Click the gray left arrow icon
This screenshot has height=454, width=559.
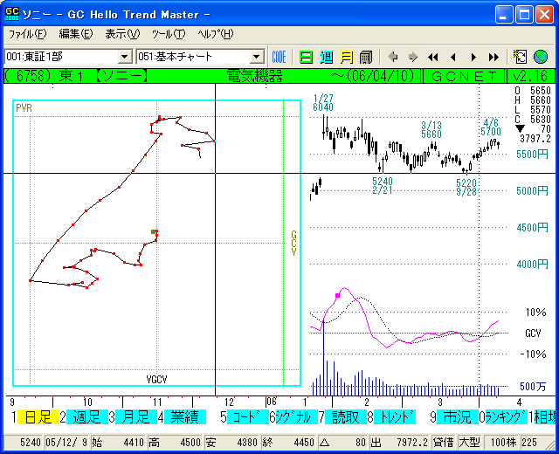pyautogui.click(x=393, y=57)
